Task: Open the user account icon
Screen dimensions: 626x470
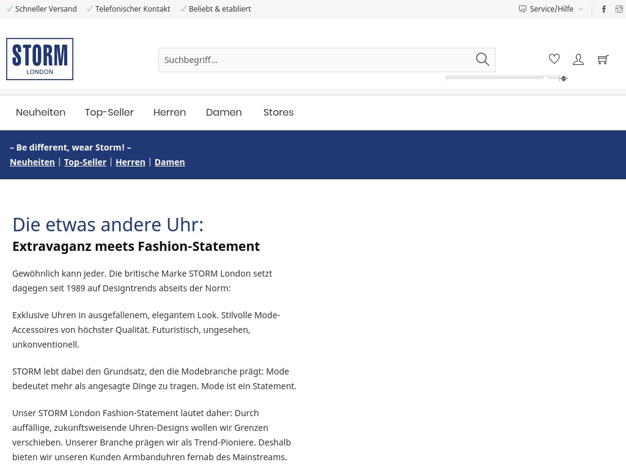Action: click(578, 59)
